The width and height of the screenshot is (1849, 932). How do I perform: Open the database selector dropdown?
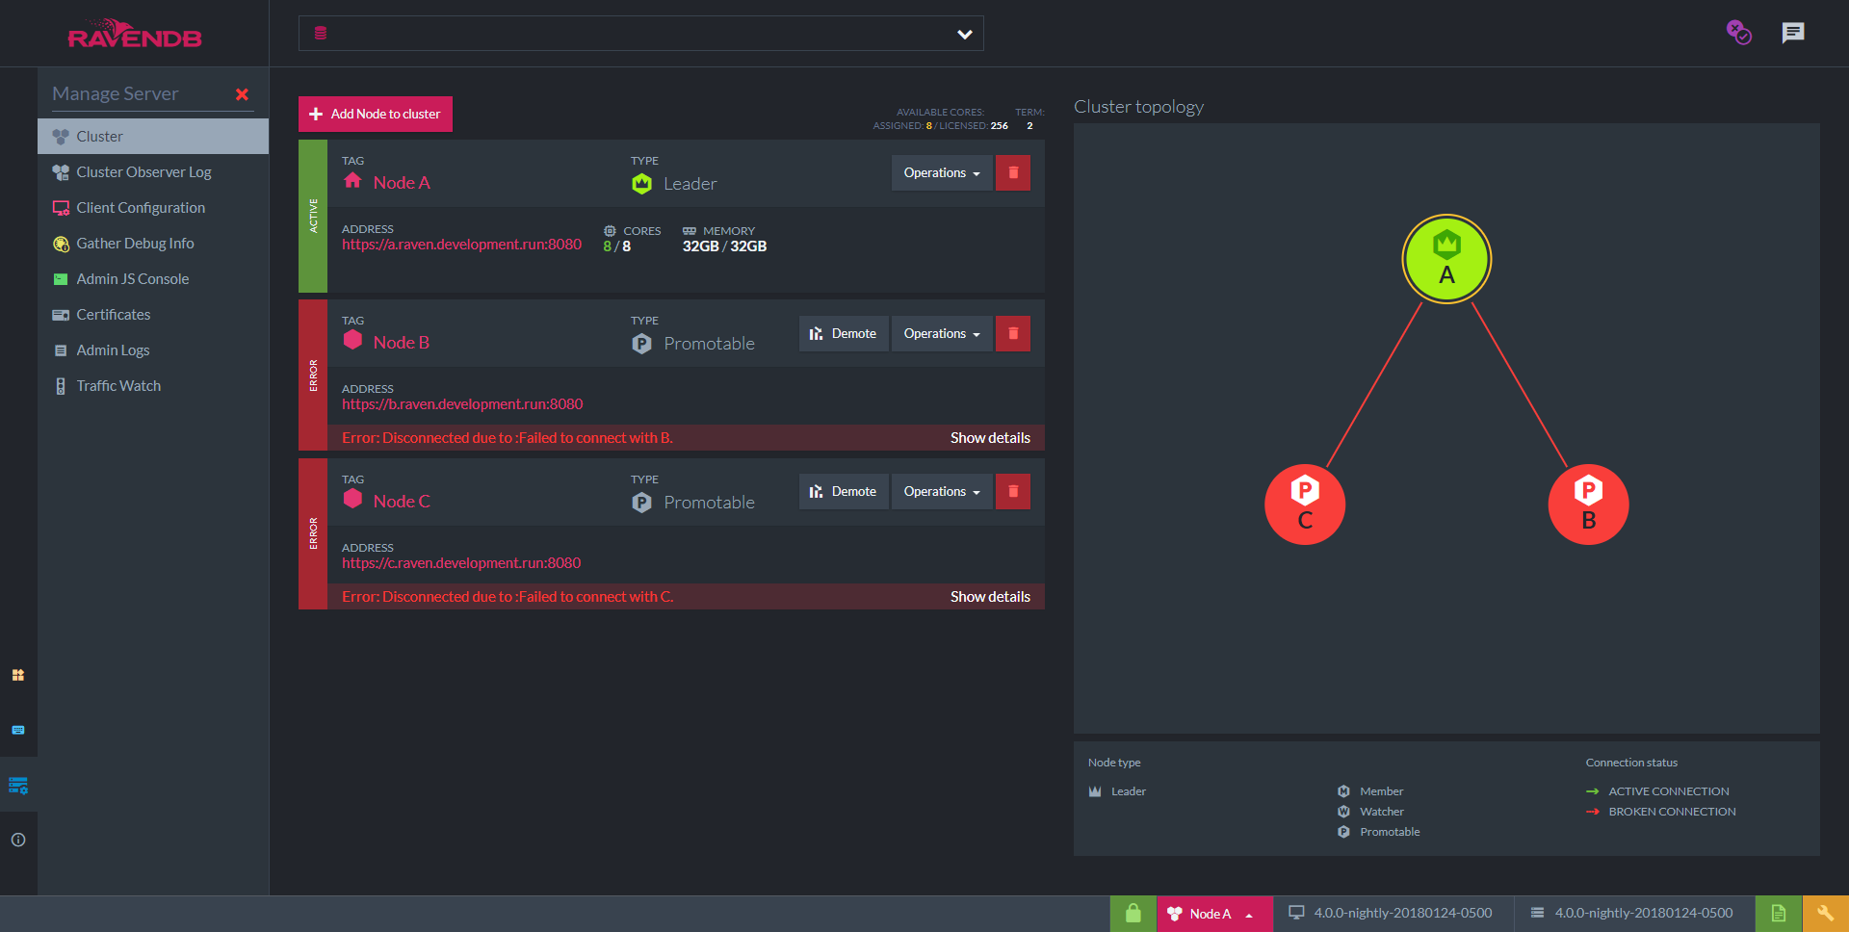(640, 34)
